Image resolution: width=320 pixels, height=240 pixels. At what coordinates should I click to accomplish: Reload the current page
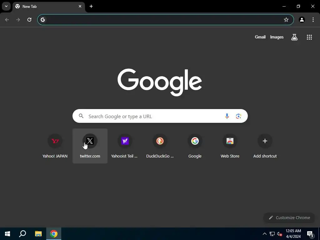pyautogui.click(x=29, y=20)
